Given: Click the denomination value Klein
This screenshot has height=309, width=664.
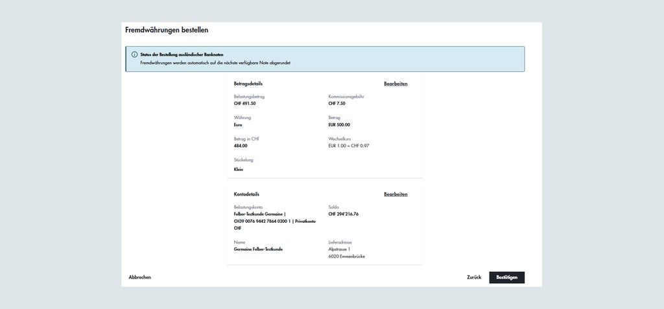Looking at the screenshot, I should pyautogui.click(x=239, y=169).
